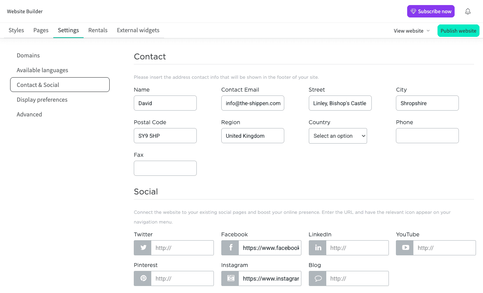
Task: Click the Facebook icon next to the URL field
Action: [x=230, y=248]
